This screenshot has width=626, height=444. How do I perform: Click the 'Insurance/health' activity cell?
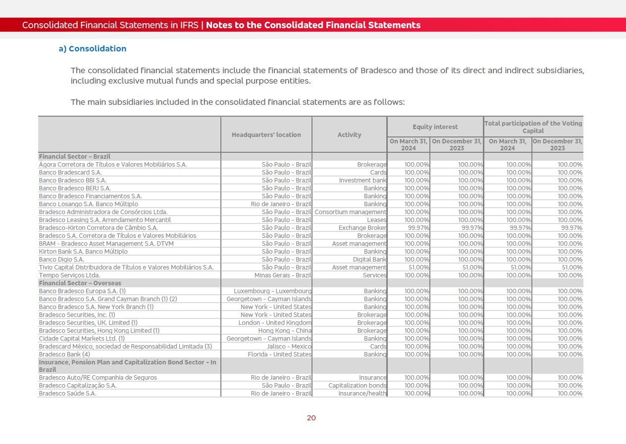tap(362, 394)
